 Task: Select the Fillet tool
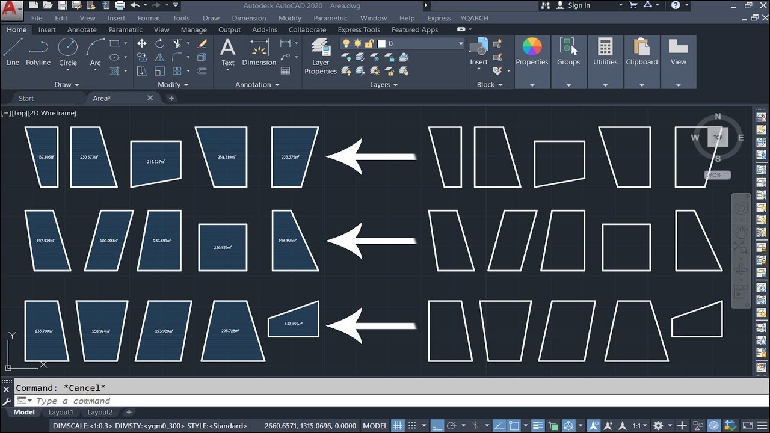click(177, 57)
